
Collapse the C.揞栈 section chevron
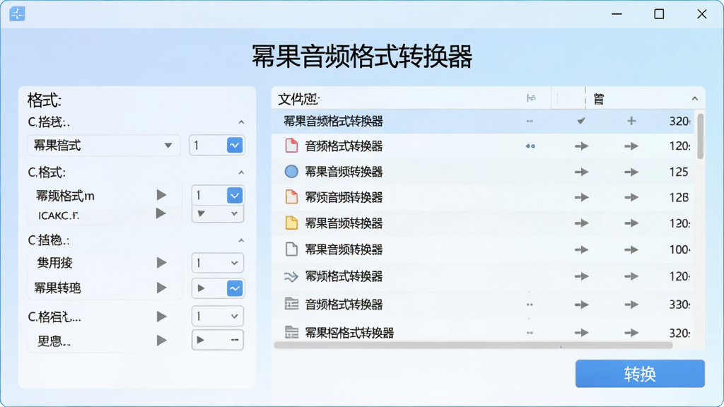[241, 122]
